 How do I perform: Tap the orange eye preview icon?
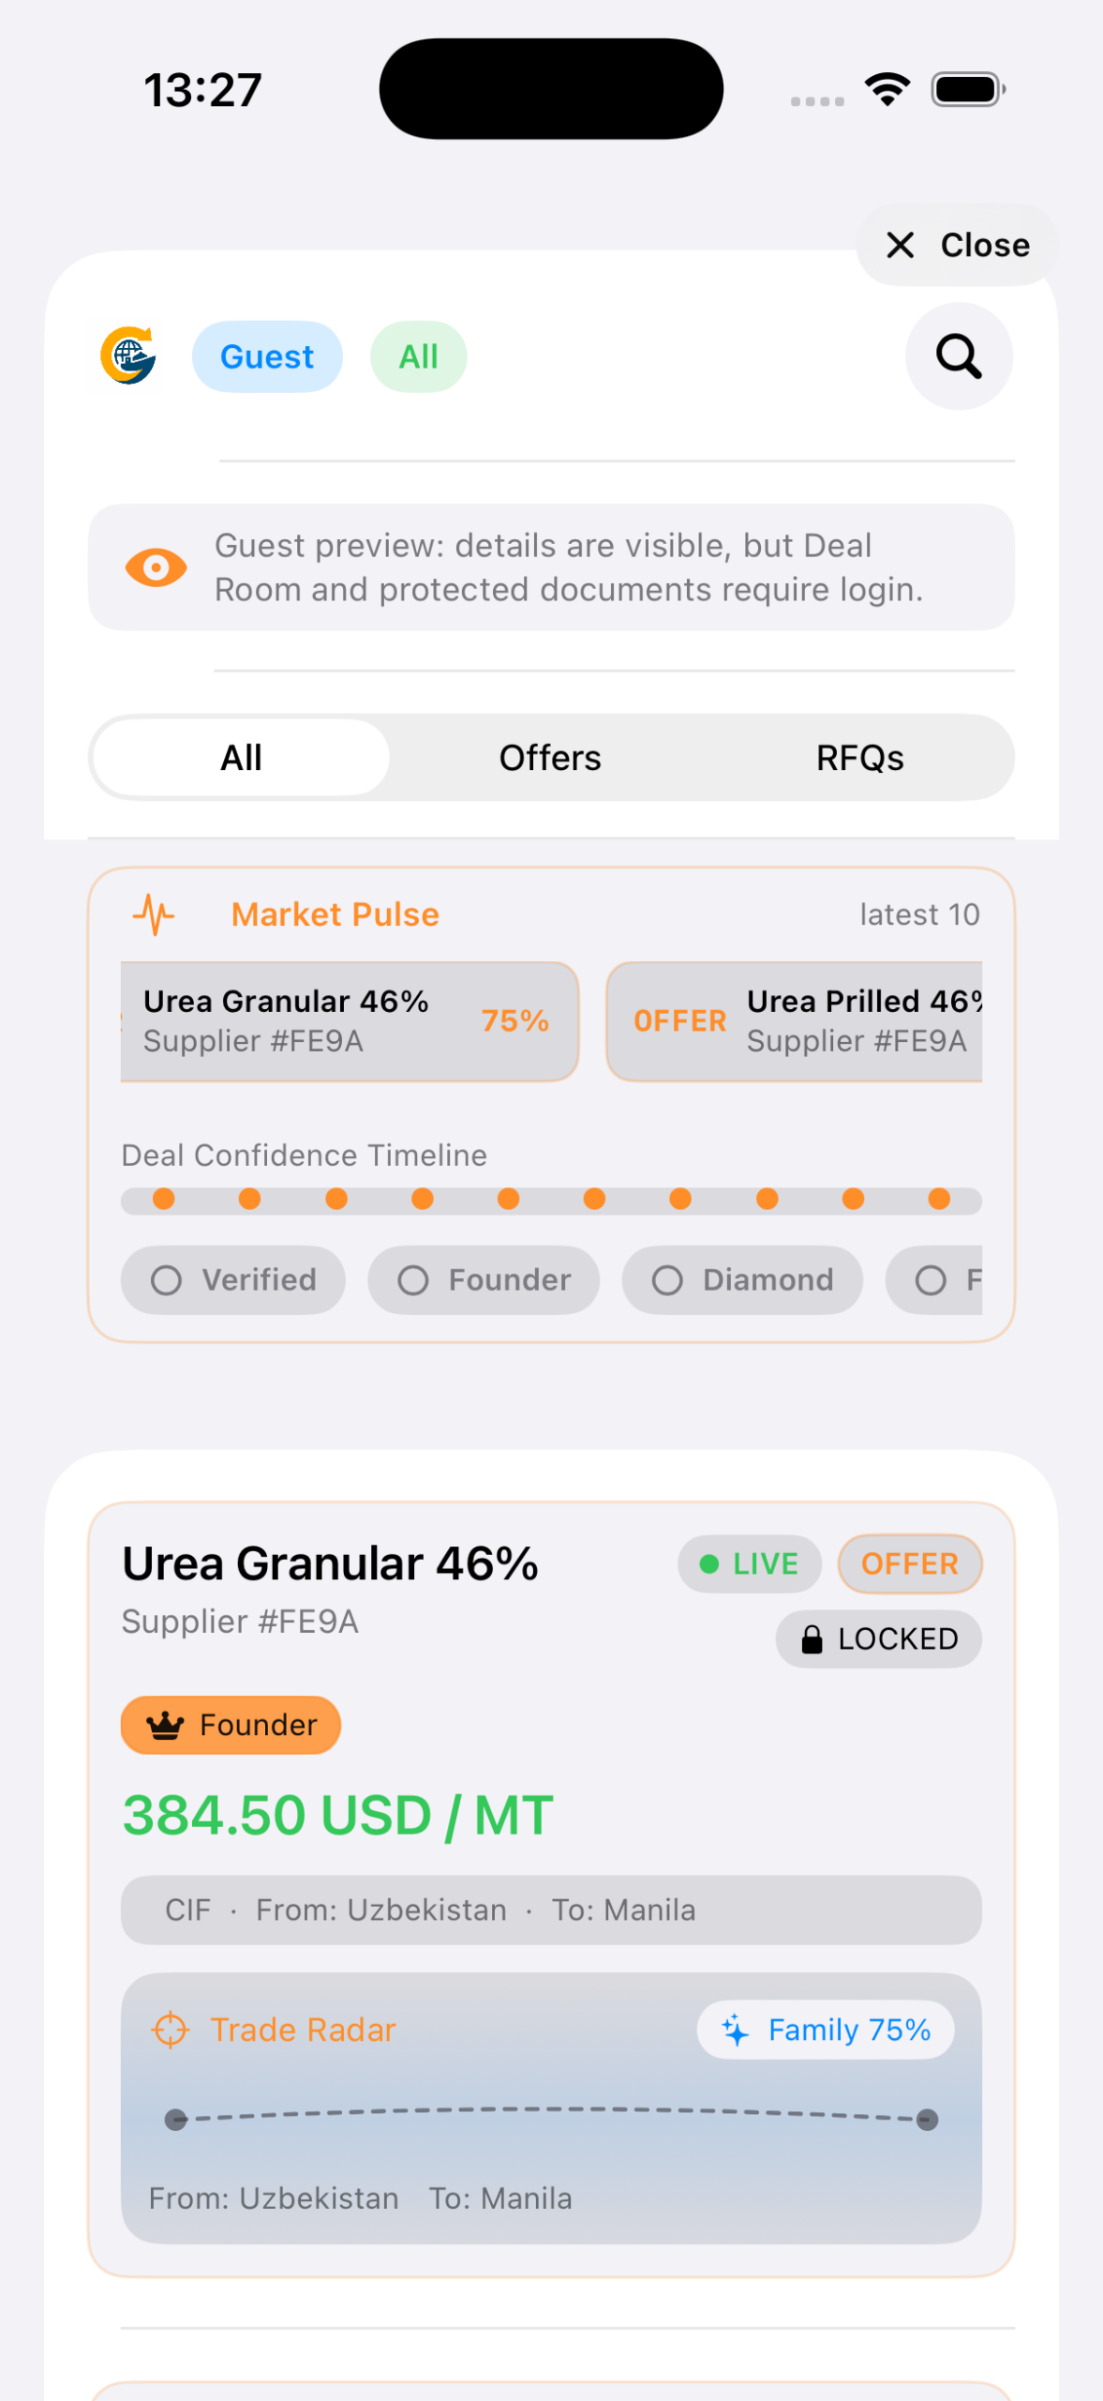click(x=156, y=567)
